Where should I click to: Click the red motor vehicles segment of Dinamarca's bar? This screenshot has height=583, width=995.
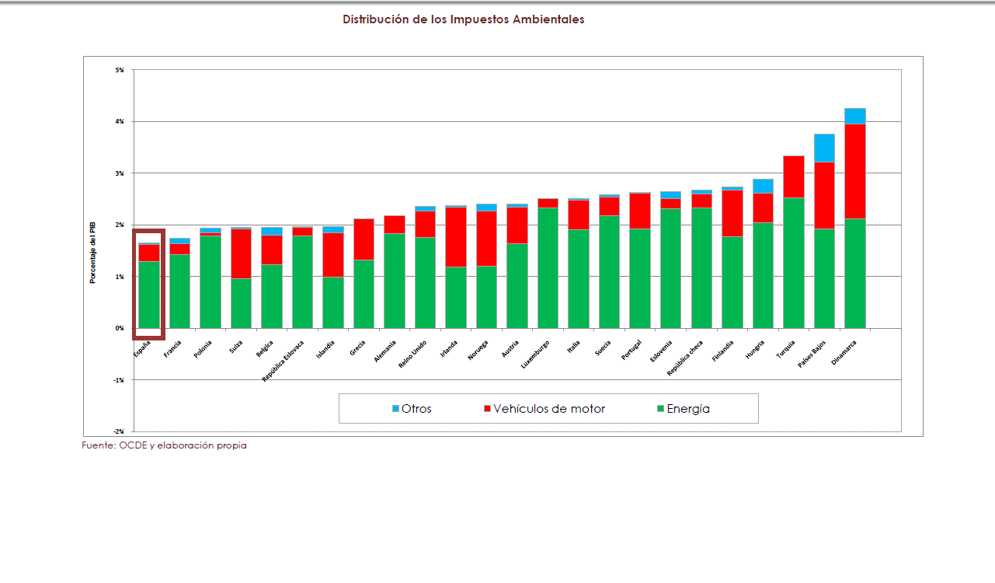click(854, 171)
